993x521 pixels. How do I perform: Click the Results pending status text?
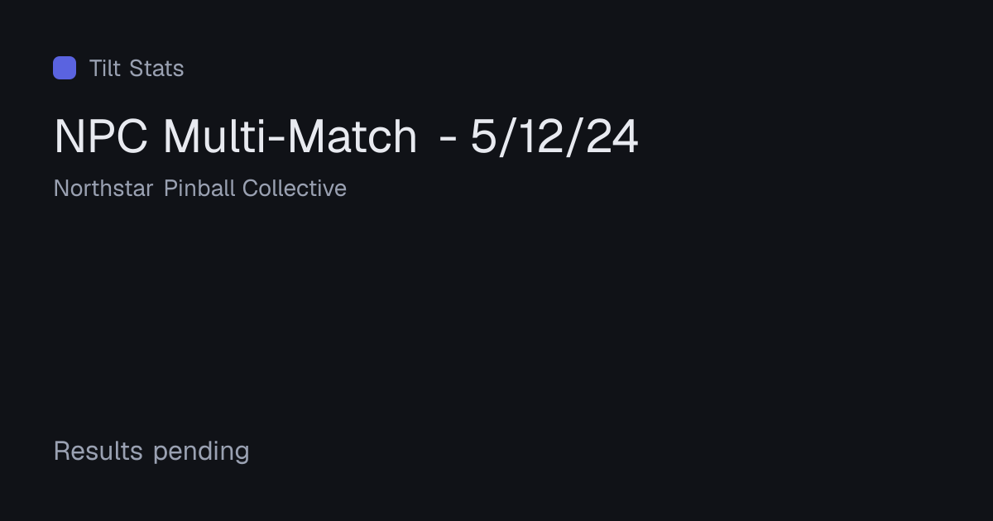click(151, 452)
